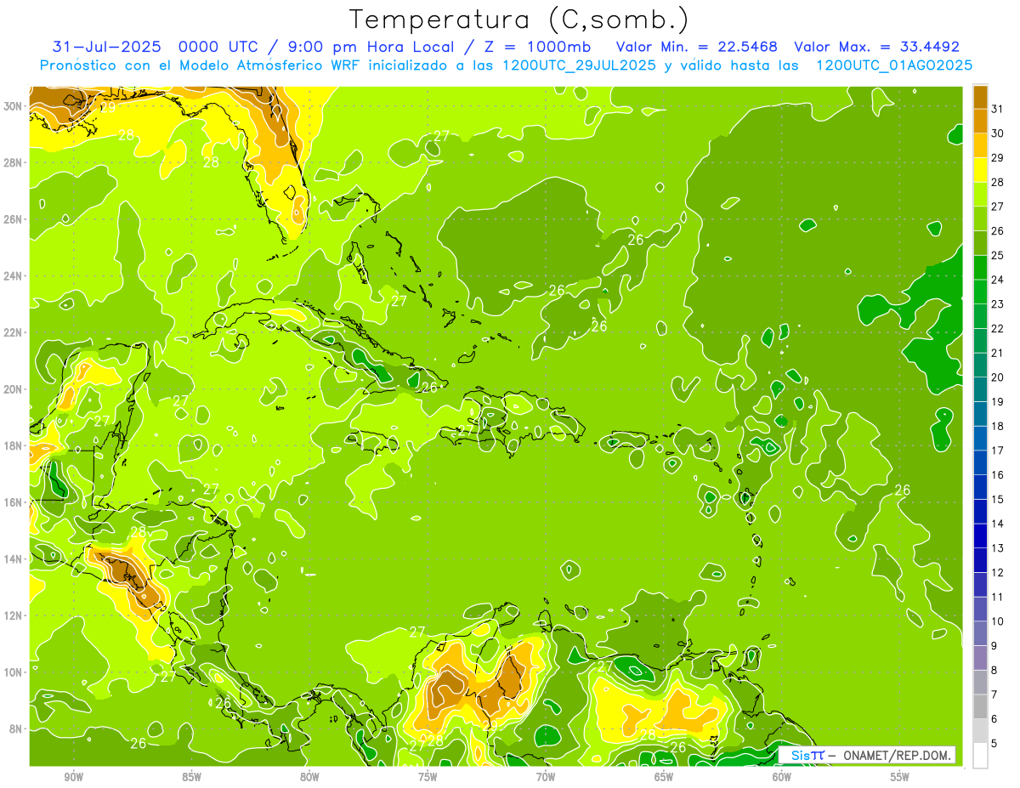Click the legend swatch between 30 and 31
The image size is (1020, 788).
(x=980, y=121)
